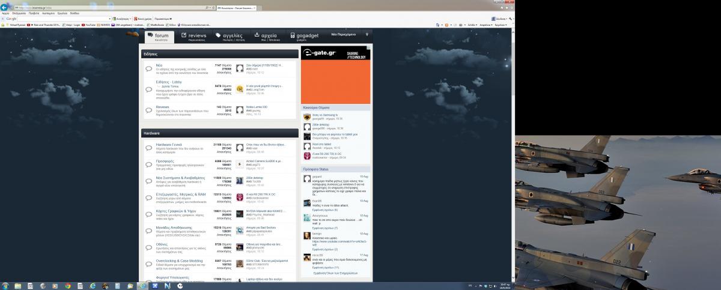Viewport: 721px width, 290px height.
Task: Open Overclocking & Case Modding forum
Action: tap(180, 261)
